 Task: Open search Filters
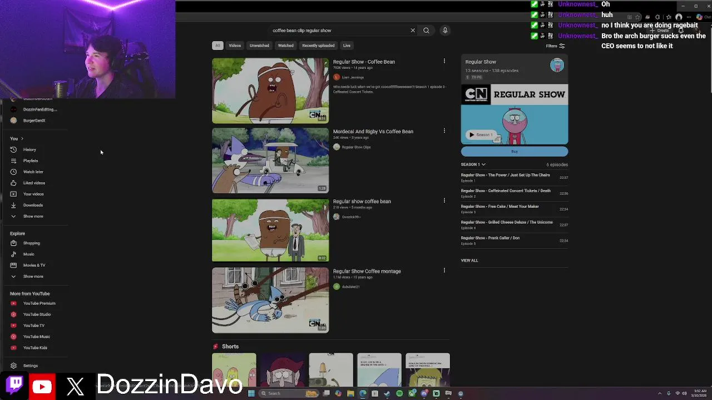point(555,46)
